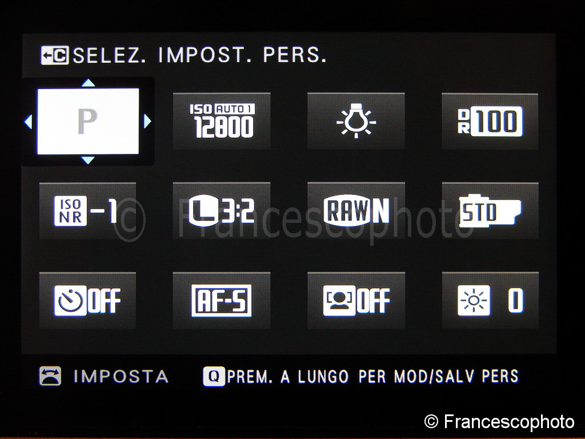
Task: Select the highlighted P custom settings box
Action: point(88,121)
